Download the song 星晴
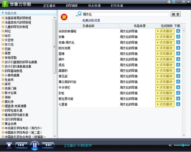The width and height of the screenshot is (191, 152). pos(178,53)
